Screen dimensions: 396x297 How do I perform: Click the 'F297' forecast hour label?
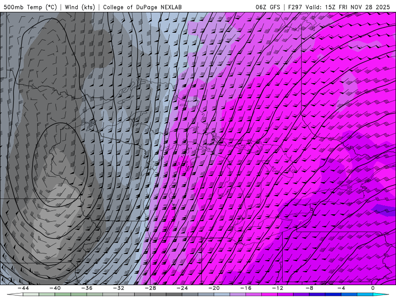pos(295,7)
